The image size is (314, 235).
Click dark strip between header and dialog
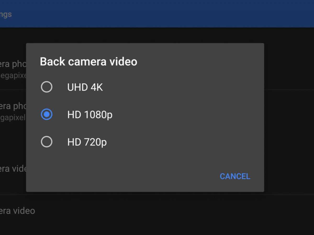coord(157,35)
